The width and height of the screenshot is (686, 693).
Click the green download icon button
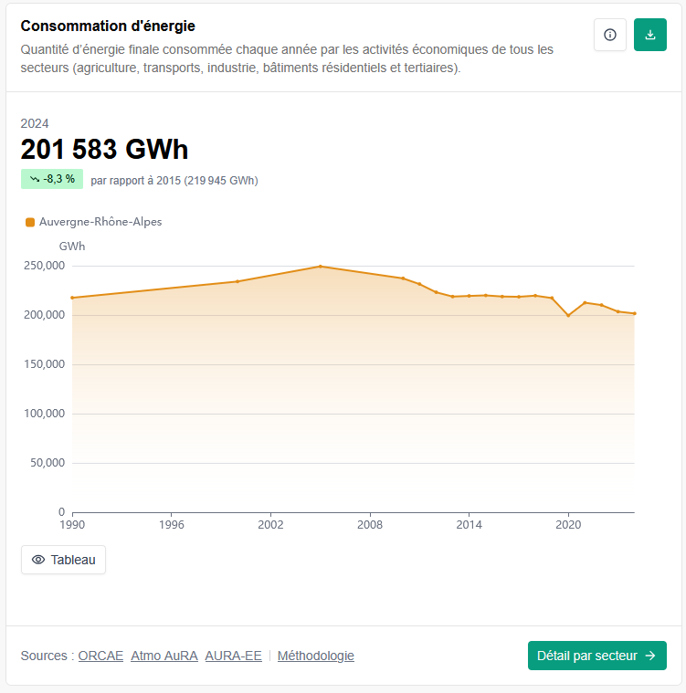(649, 35)
